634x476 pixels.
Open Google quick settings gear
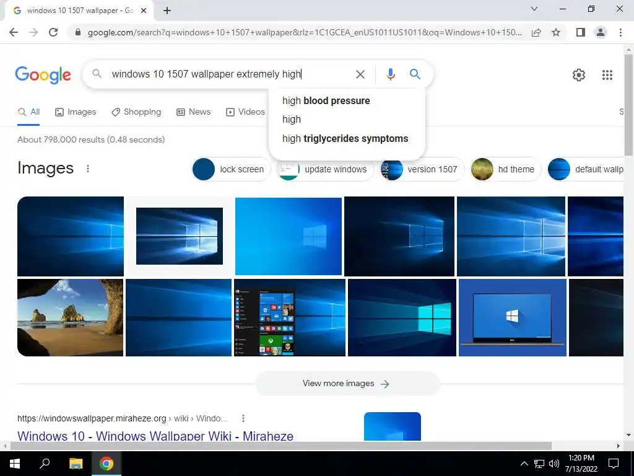tap(579, 75)
